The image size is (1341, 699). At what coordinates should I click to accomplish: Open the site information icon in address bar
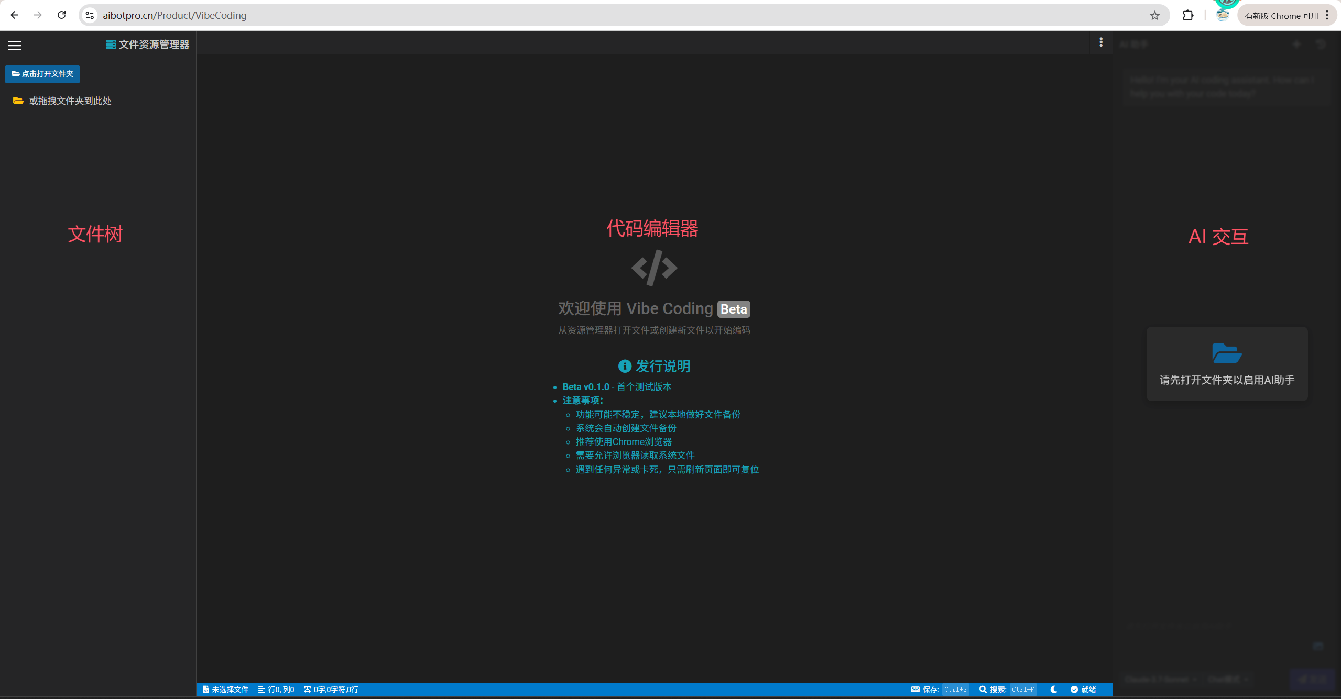[x=90, y=15]
